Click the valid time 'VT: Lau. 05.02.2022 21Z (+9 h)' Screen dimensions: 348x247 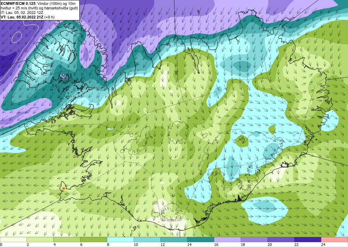pos(27,17)
